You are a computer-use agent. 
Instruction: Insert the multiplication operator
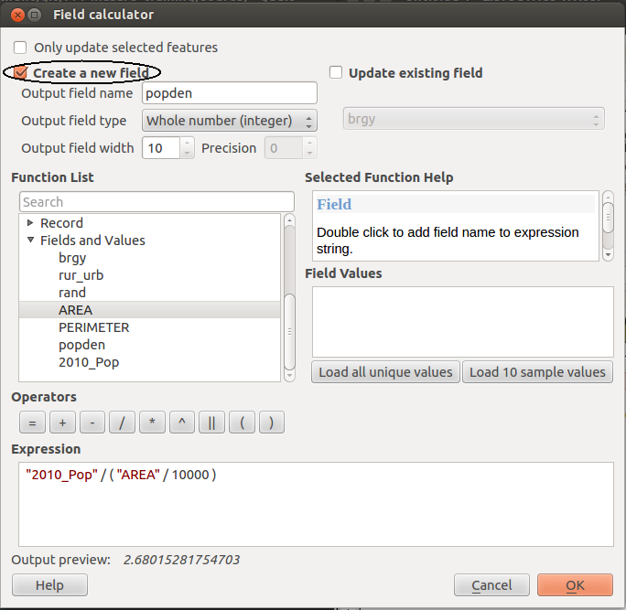(152, 423)
